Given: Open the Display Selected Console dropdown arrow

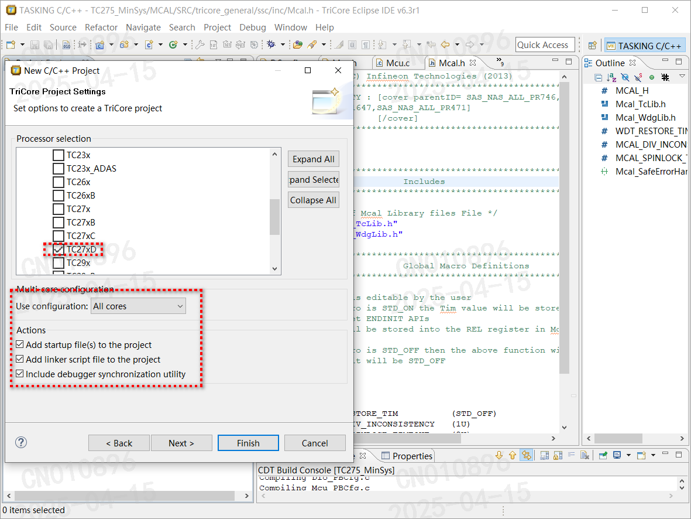Looking at the screenshot, I should point(628,455).
